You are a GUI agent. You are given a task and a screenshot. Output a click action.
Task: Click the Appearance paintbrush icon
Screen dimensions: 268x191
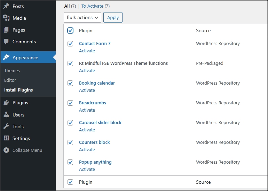pos(6,58)
